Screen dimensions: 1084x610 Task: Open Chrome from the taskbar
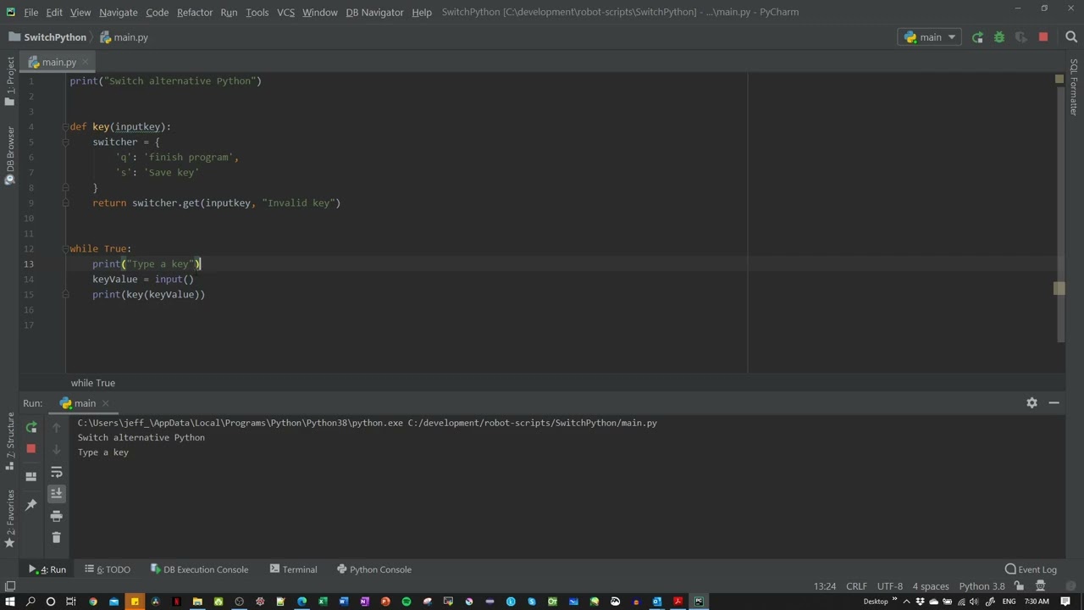pos(93,602)
